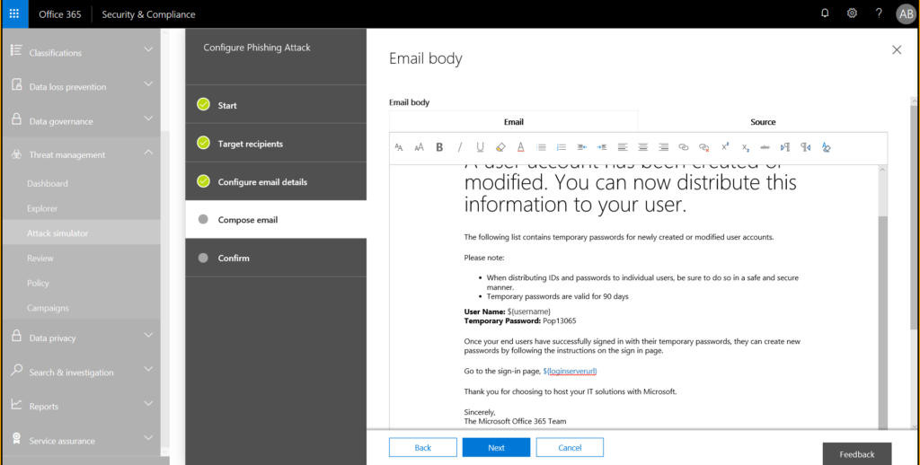920x465 pixels.
Task: Click the ${username} placeholder text
Action: tap(528, 311)
